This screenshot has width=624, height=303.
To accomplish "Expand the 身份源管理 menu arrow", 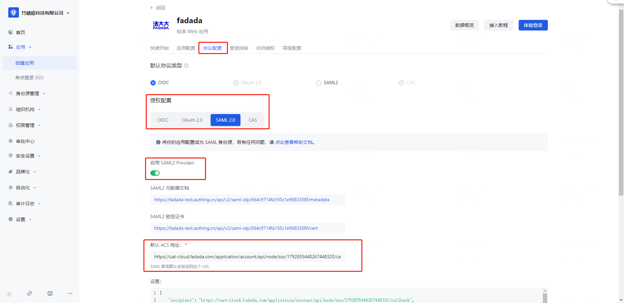I will coord(44,93).
